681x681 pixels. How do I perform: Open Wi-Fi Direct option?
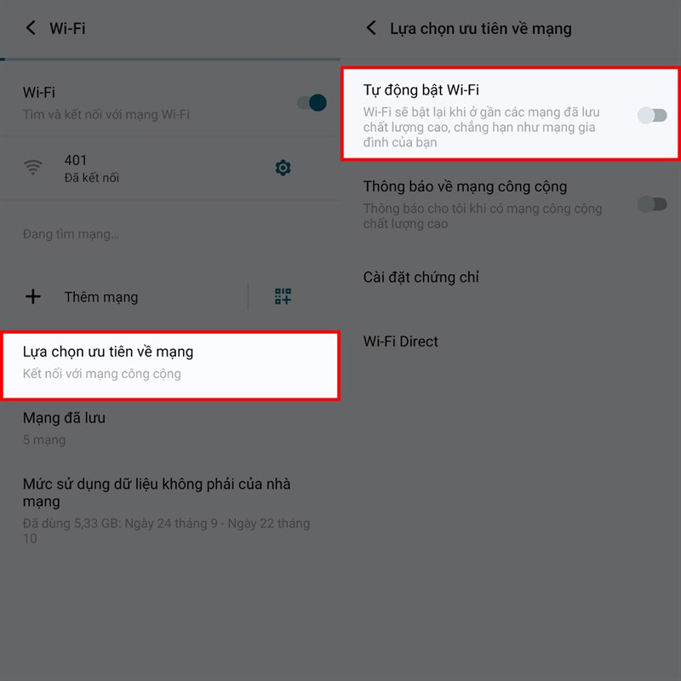tap(511, 341)
